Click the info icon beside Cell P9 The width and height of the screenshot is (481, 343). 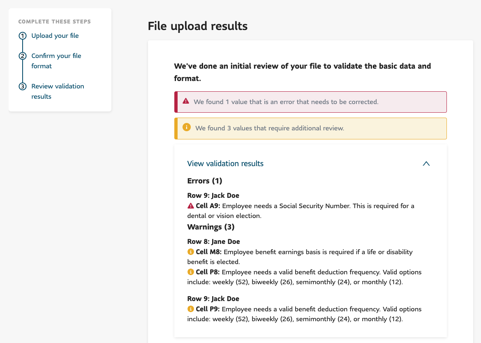pos(191,309)
